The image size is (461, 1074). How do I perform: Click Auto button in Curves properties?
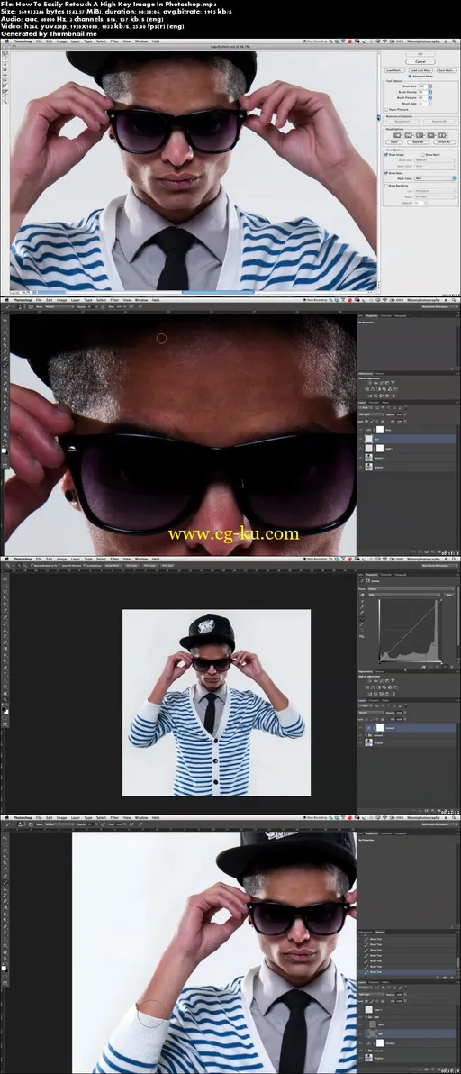(x=449, y=595)
